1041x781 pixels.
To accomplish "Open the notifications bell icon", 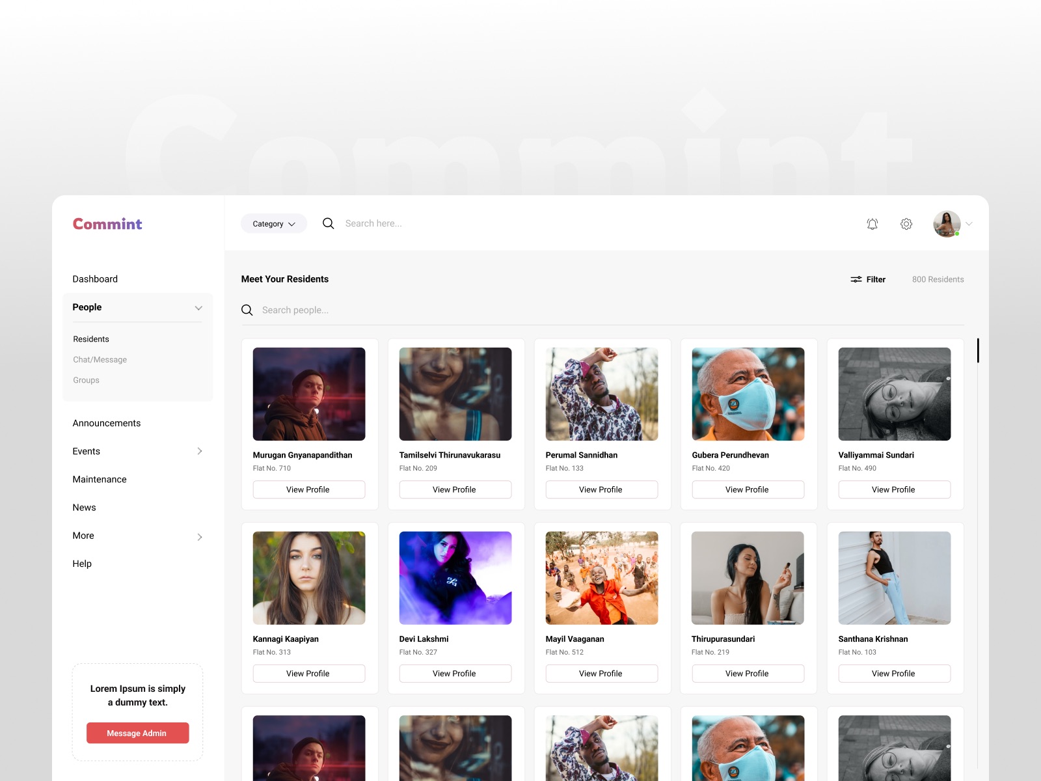I will pos(872,224).
